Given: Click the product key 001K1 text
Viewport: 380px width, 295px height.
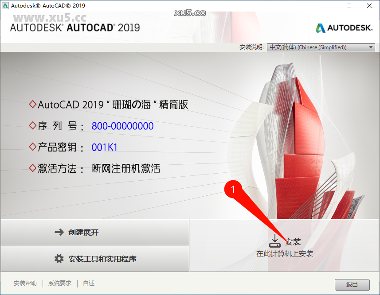Looking at the screenshot, I should [x=105, y=147].
